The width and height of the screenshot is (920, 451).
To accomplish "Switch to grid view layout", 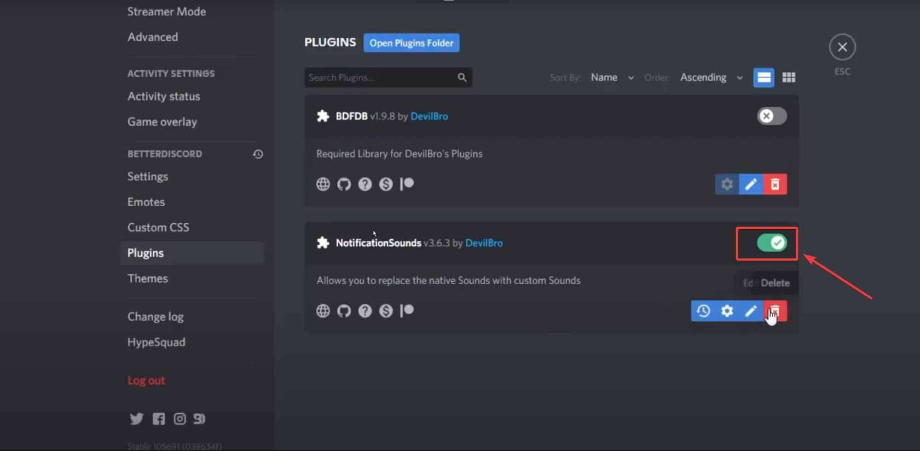I will 789,77.
